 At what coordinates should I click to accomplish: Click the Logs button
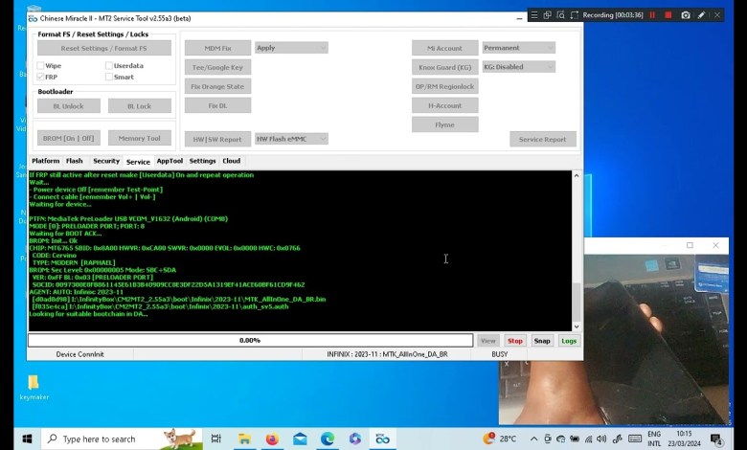tap(569, 341)
